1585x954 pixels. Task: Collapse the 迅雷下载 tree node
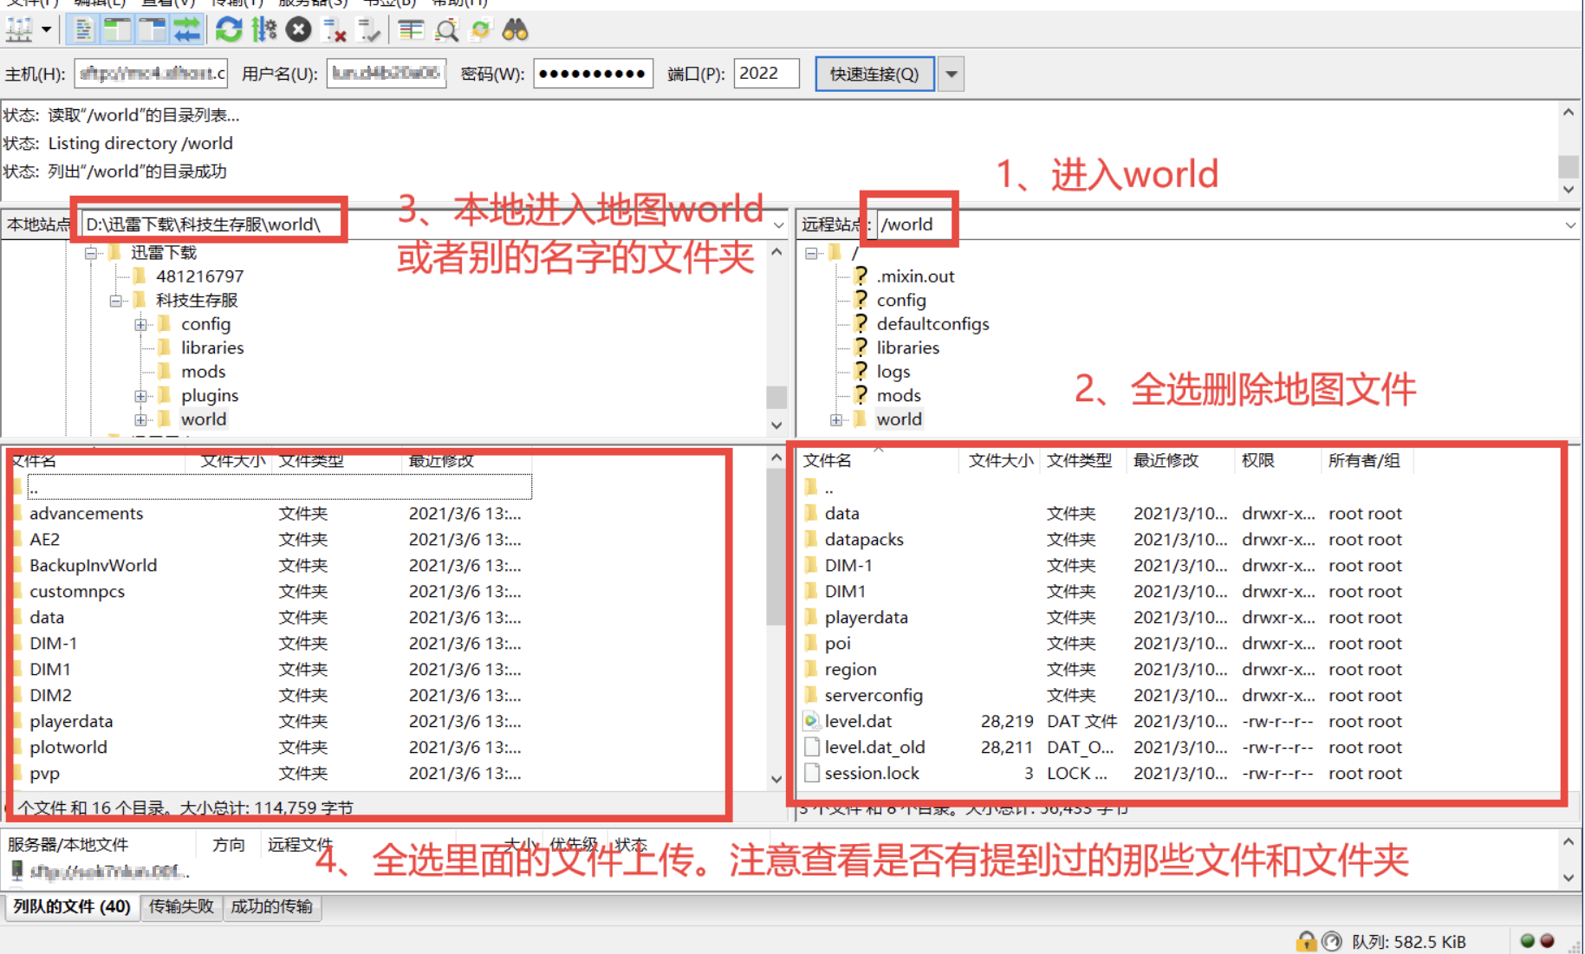pyautogui.click(x=91, y=254)
